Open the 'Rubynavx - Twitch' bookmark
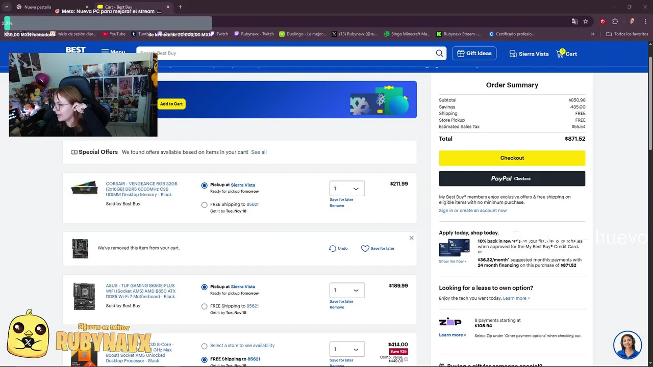The height and width of the screenshot is (367, 653). tap(254, 34)
